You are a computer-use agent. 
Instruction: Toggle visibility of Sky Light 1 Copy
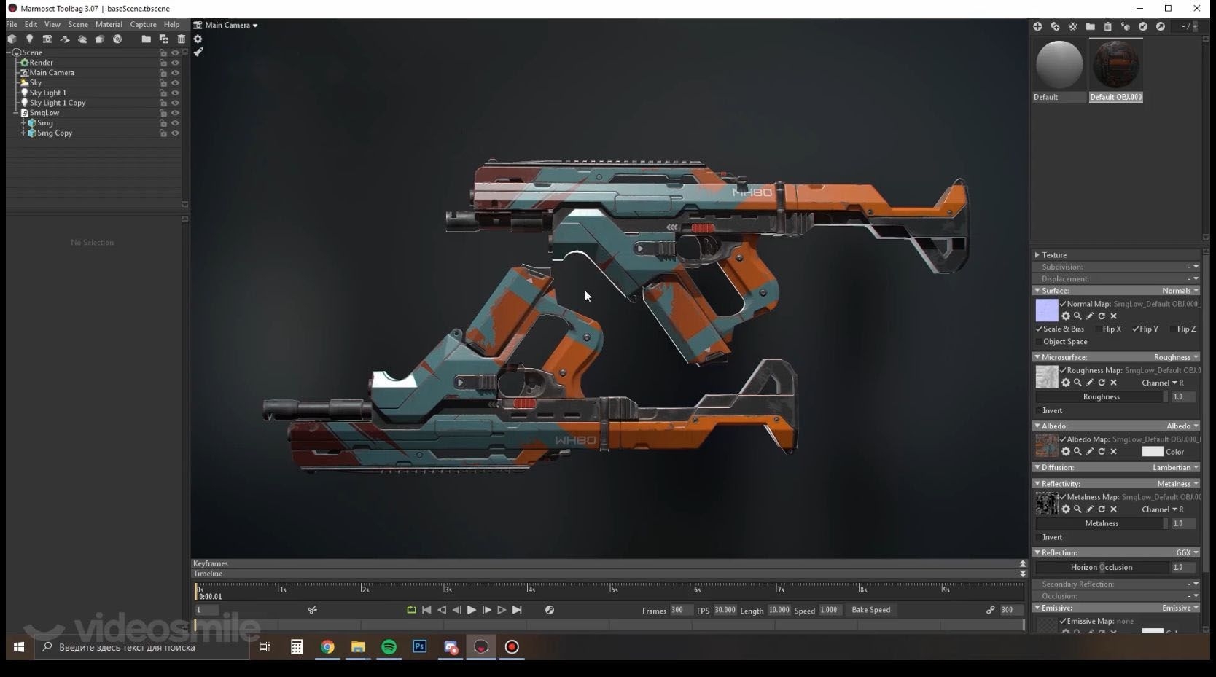coord(175,103)
